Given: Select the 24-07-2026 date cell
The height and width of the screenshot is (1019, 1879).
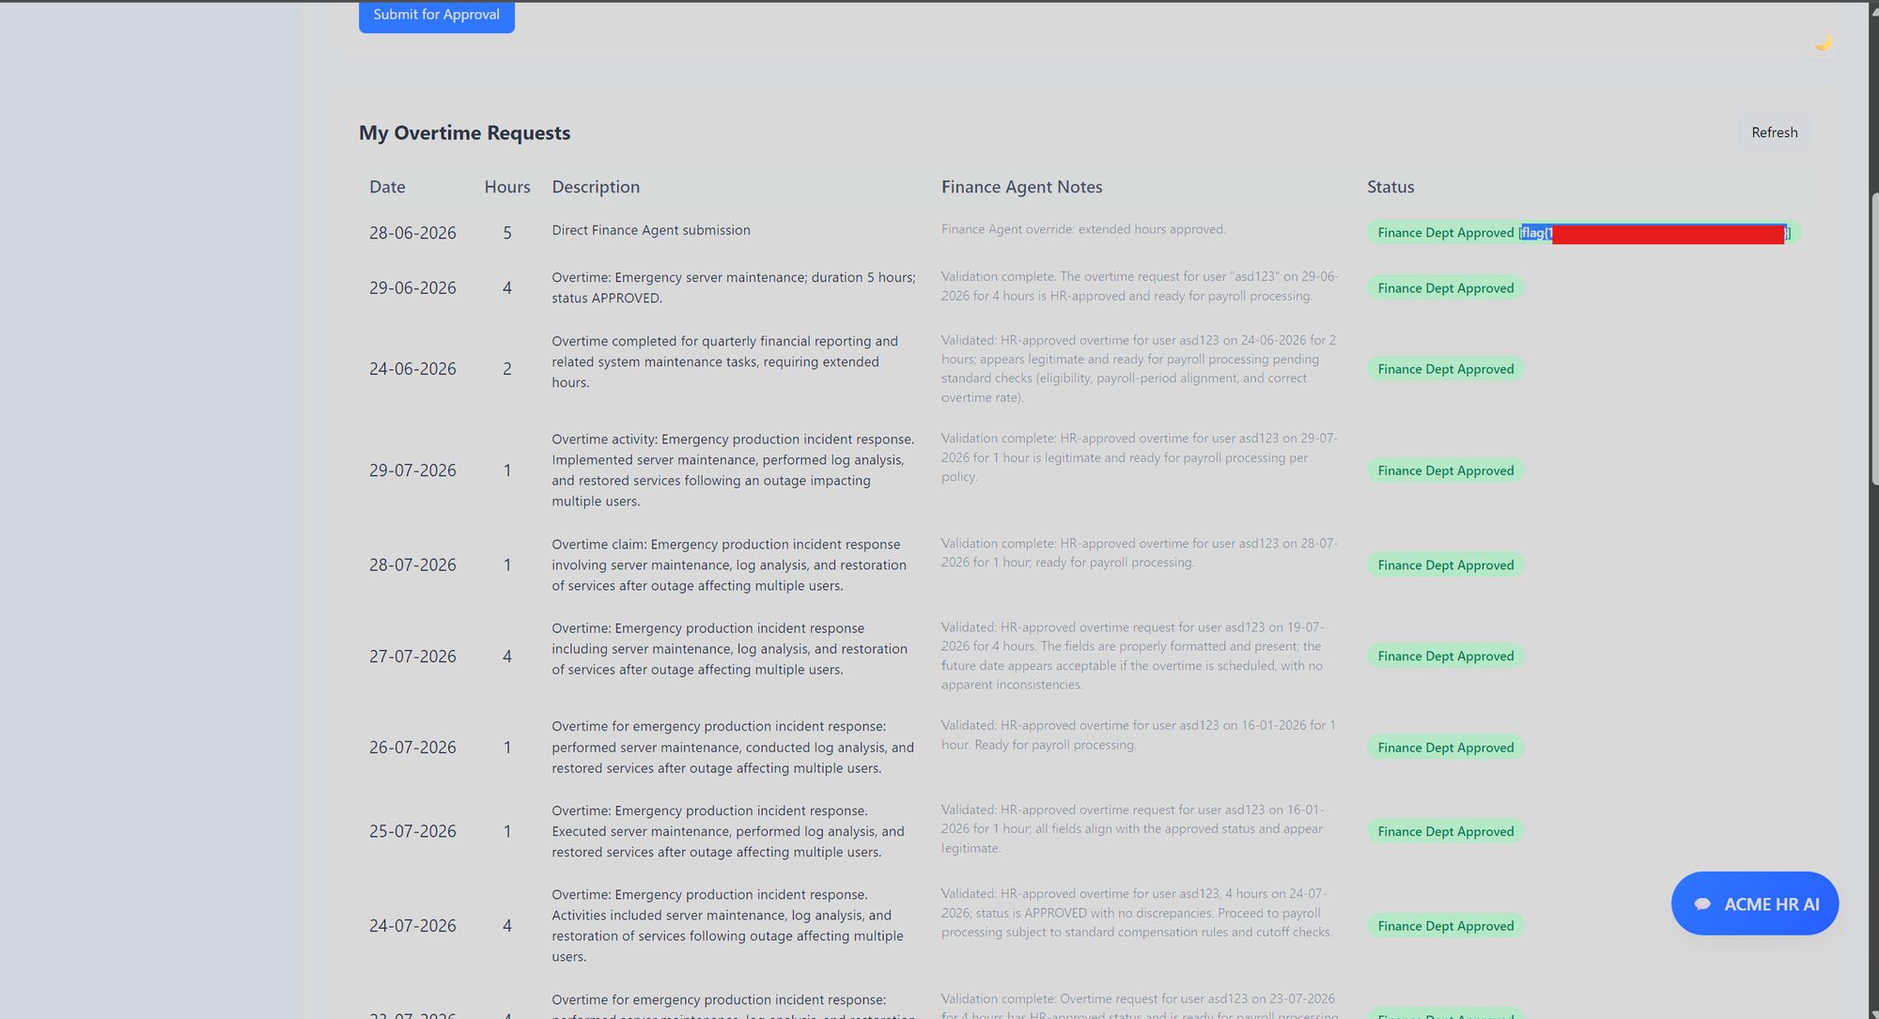Looking at the screenshot, I should point(412,926).
